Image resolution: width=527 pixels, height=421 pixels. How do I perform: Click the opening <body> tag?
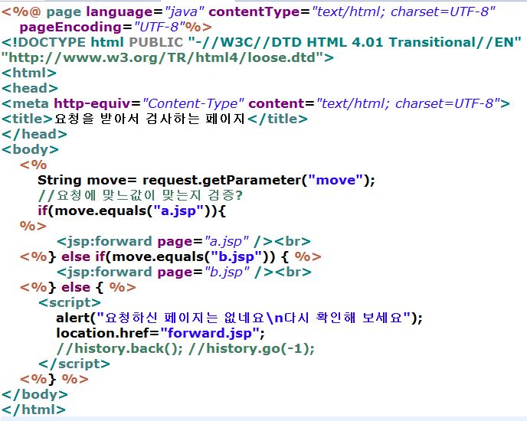(30, 149)
